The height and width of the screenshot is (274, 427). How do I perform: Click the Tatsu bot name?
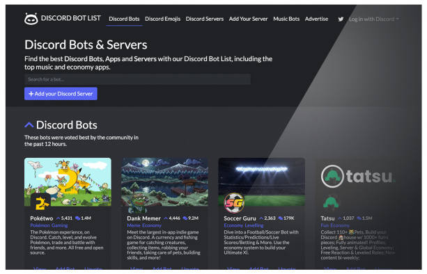327,218
